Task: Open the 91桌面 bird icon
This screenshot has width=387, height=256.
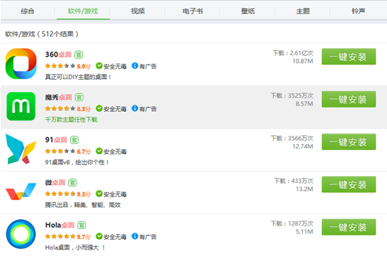Action: (21, 149)
